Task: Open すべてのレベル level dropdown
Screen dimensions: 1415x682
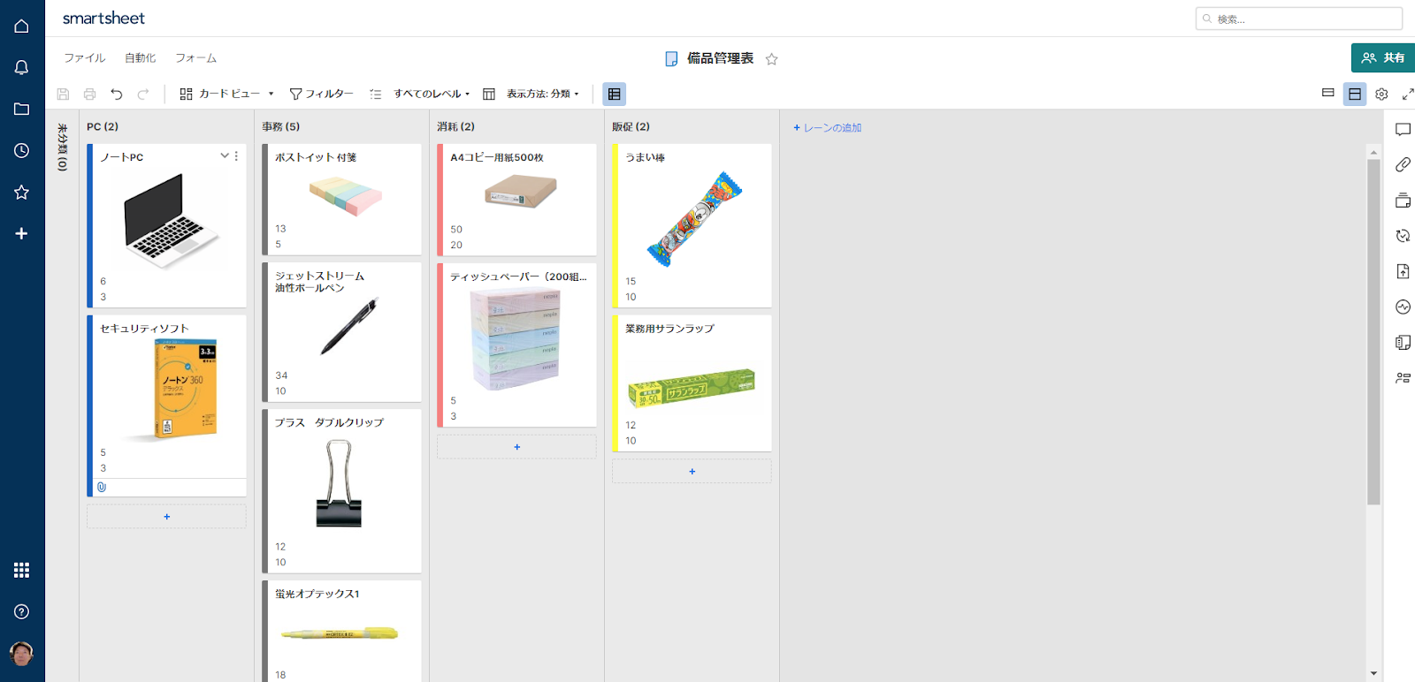Action: pos(432,94)
